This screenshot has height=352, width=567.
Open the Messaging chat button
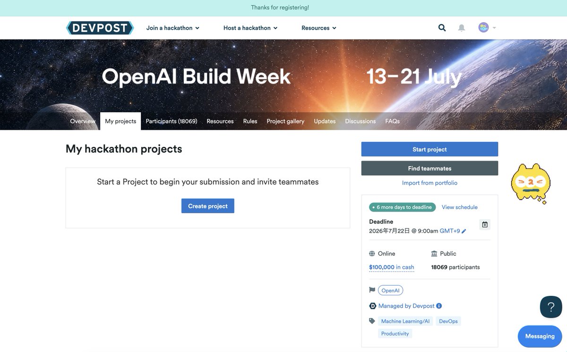(540, 336)
